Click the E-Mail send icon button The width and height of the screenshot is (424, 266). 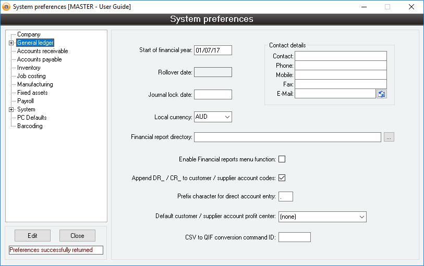coord(382,94)
